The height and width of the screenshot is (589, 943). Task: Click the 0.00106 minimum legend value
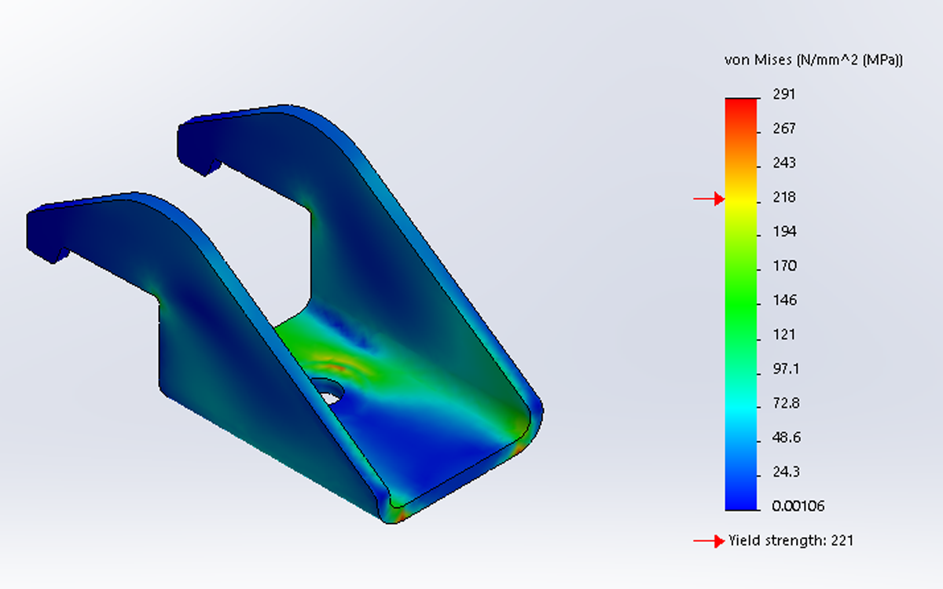798,506
